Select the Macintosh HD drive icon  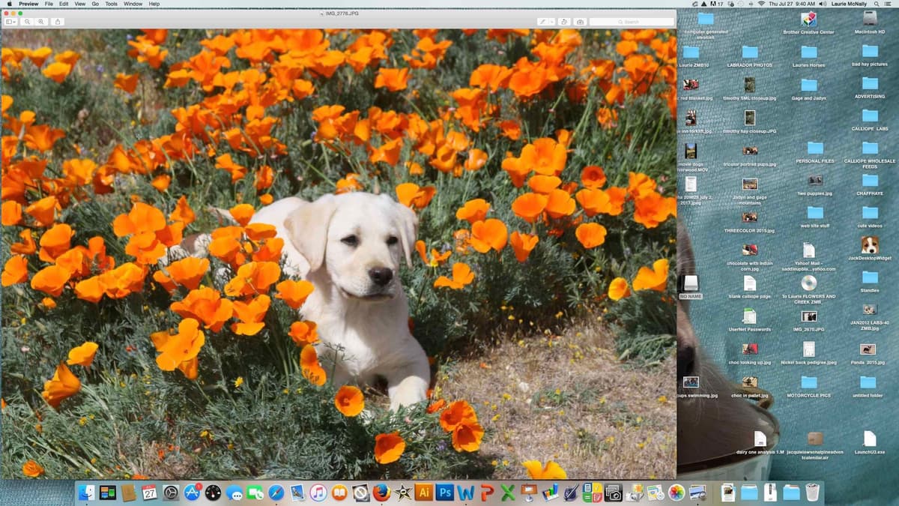869,20
